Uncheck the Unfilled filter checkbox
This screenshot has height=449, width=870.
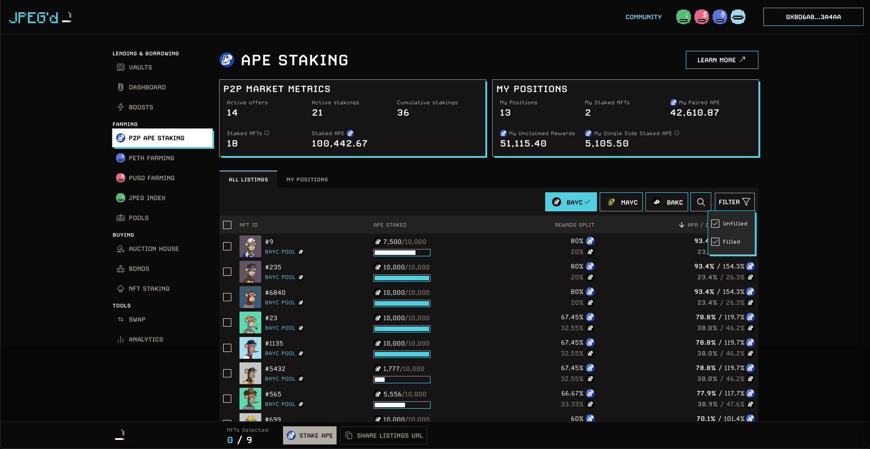tap(715, 224)
